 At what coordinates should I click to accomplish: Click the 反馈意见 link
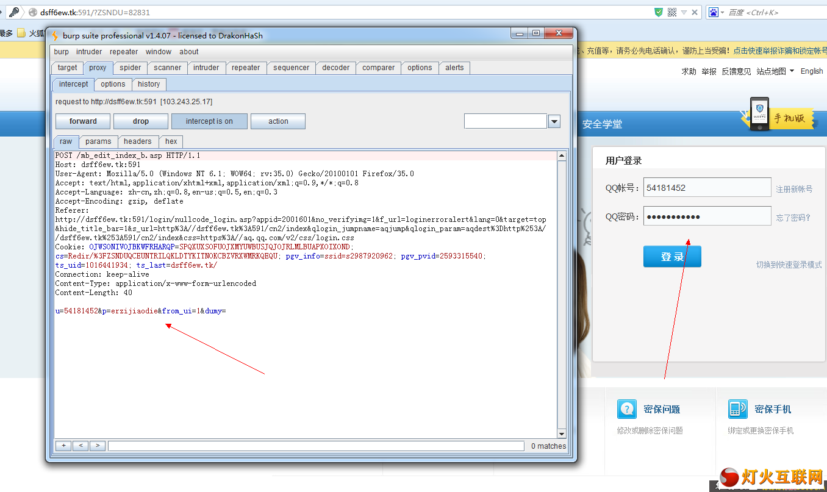(736, 71)
